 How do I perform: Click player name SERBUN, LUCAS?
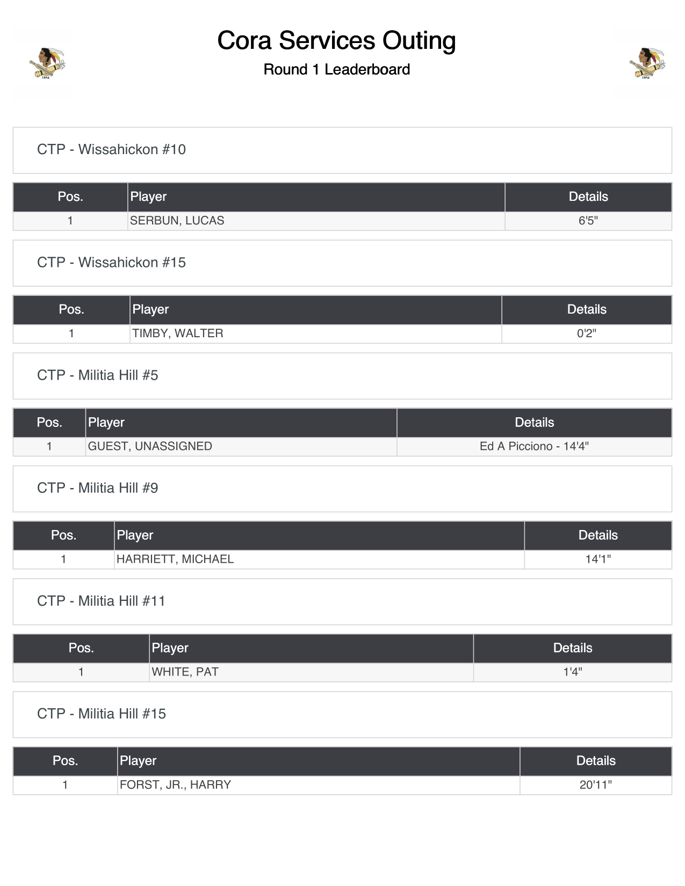point(177,221)
